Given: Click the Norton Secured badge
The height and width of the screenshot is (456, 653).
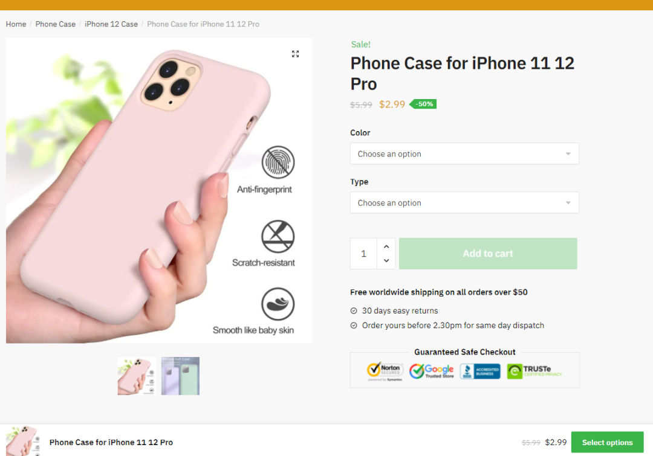Looking at the screenshot, I should point(385,371).
